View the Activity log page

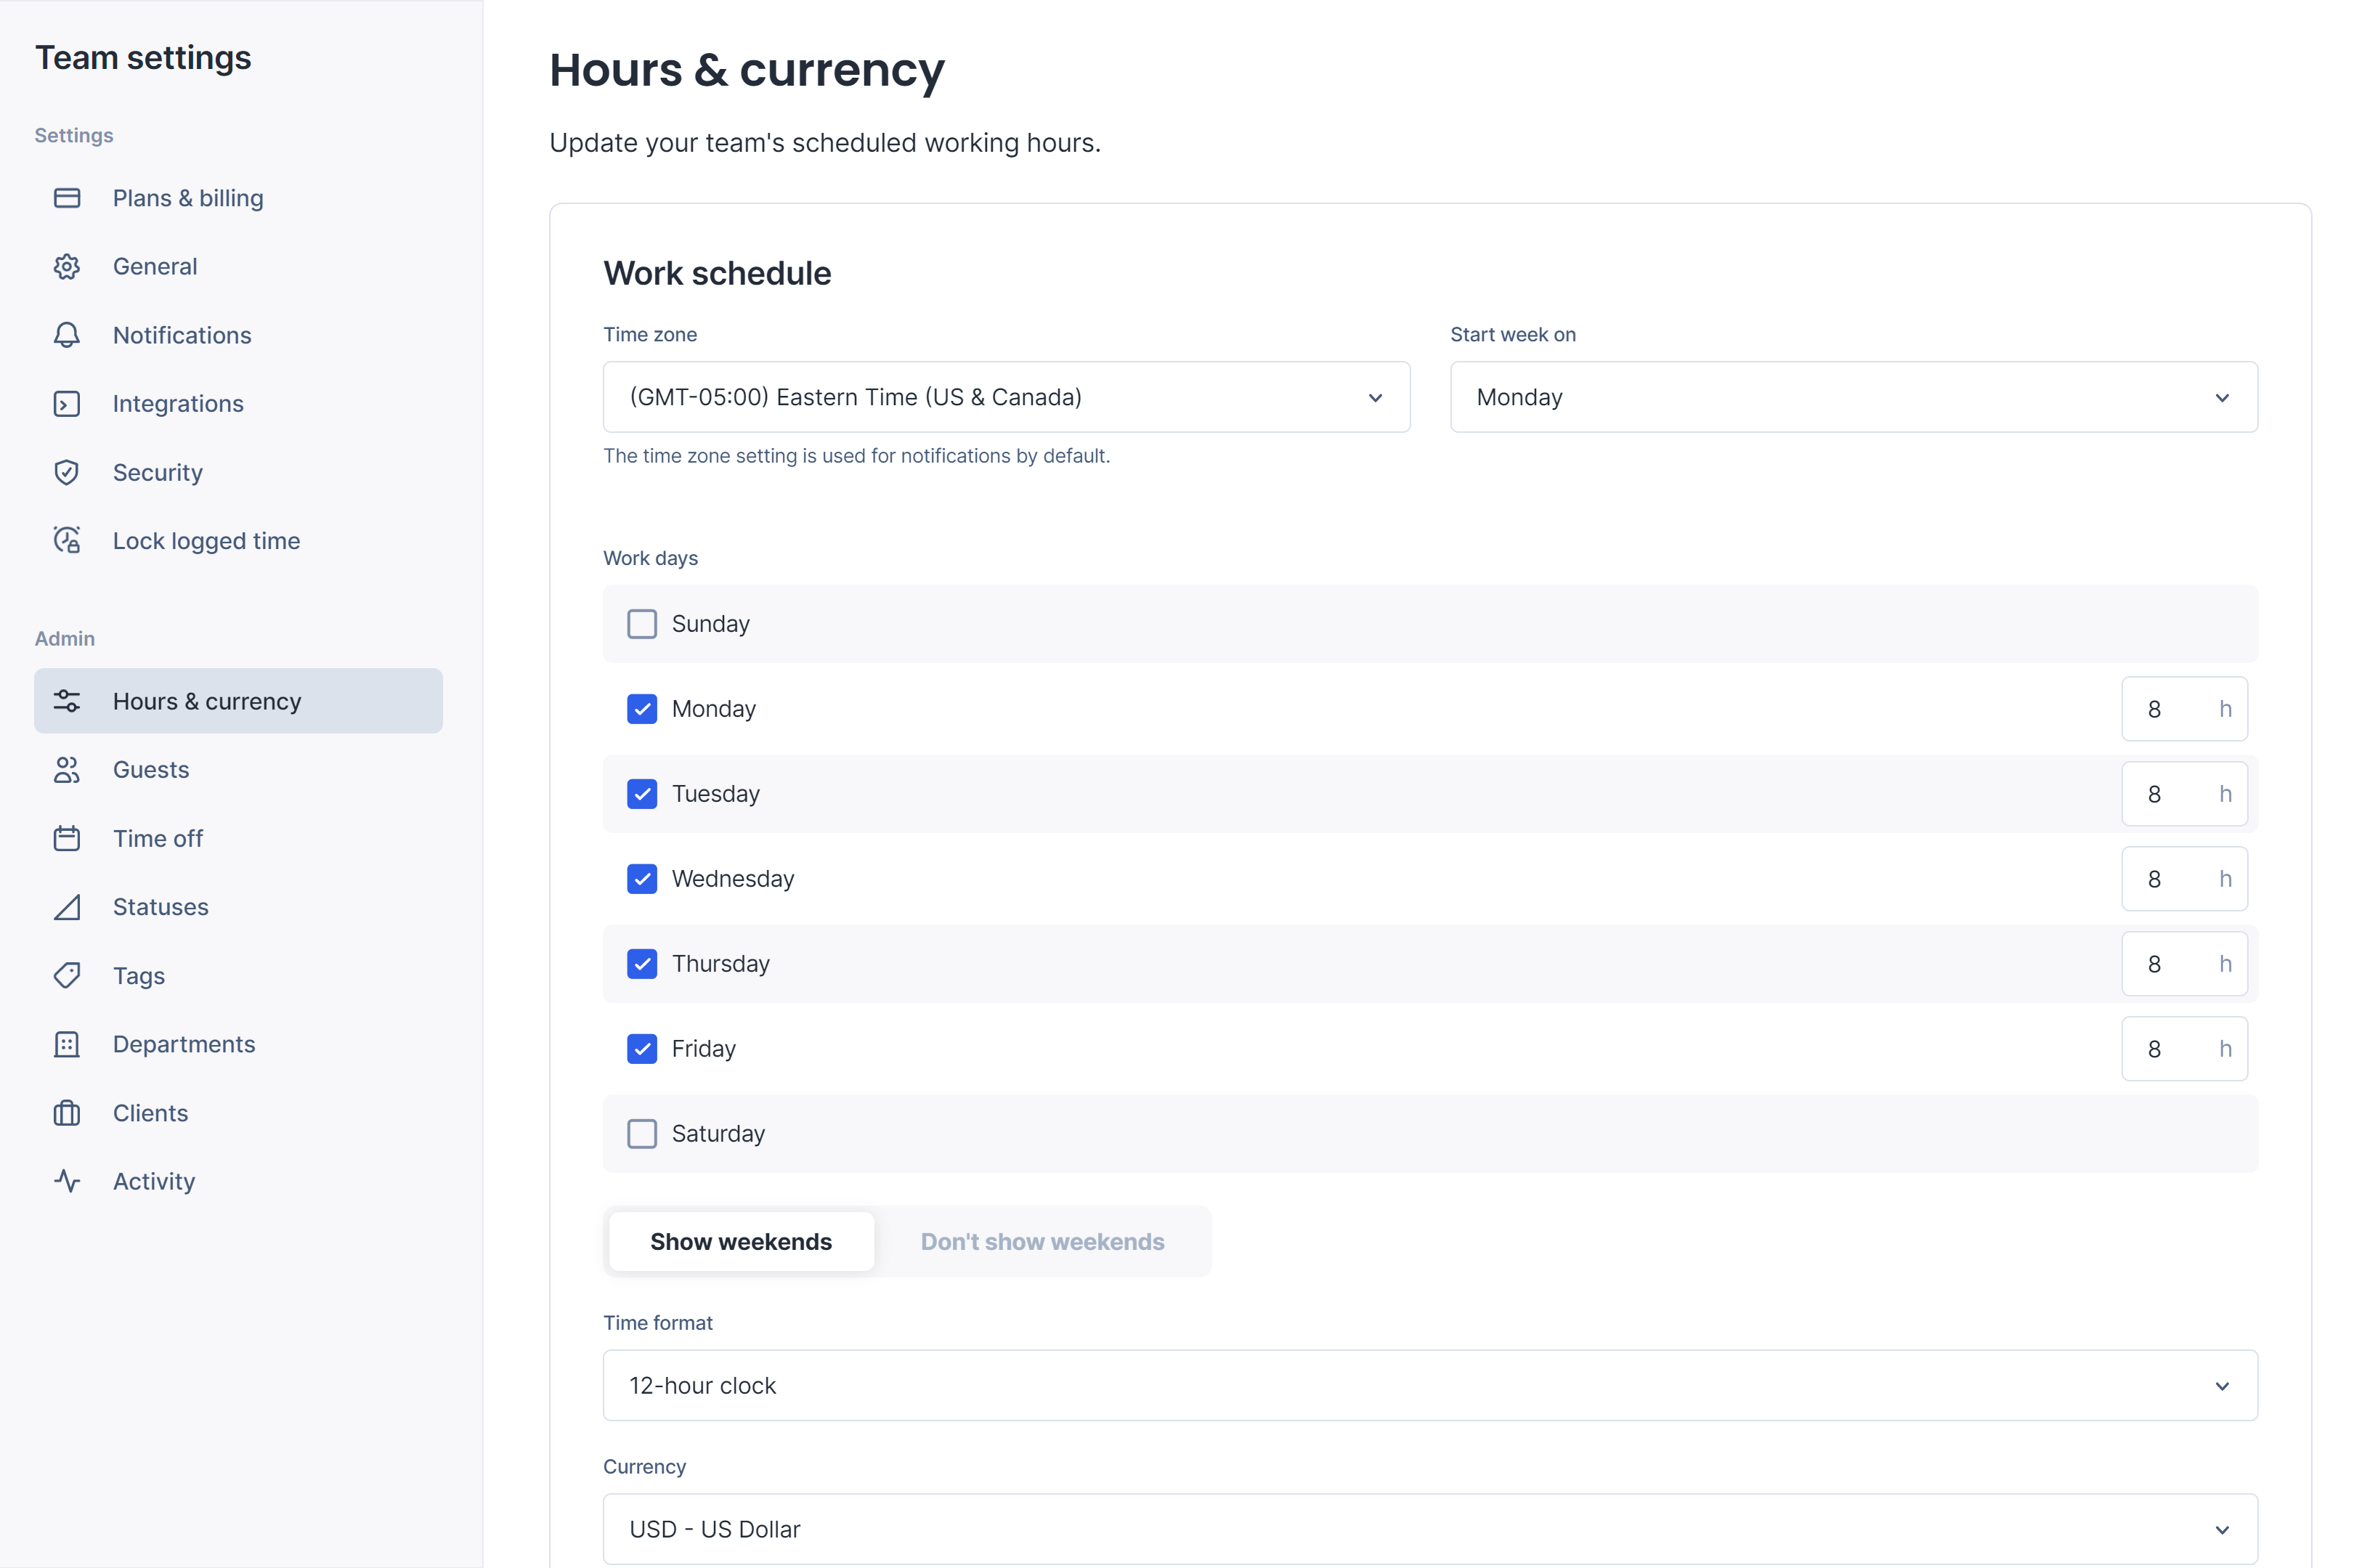point(238,1181)
